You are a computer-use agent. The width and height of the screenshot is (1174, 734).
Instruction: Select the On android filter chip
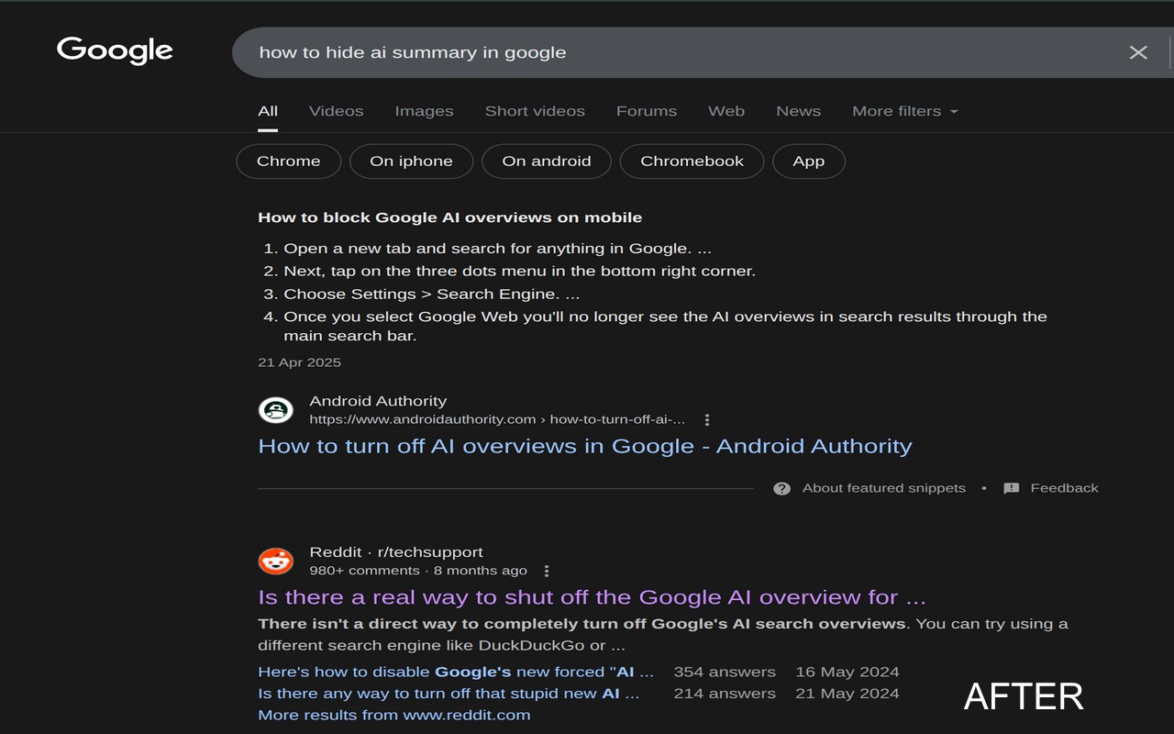pyautogui.click(x=547, y=161)
